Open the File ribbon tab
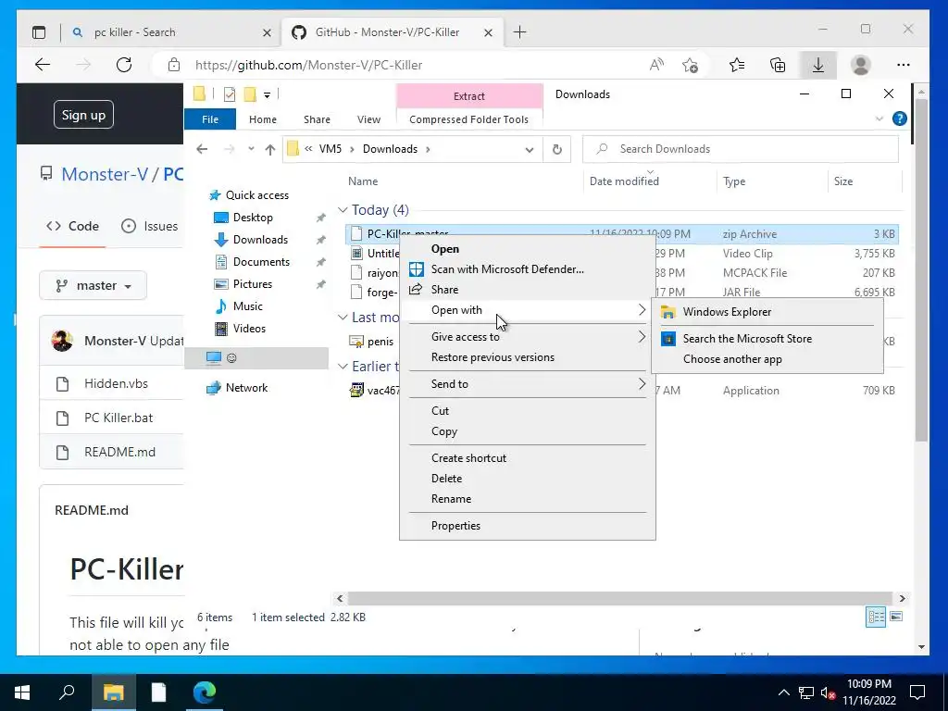 click(210, 119)
